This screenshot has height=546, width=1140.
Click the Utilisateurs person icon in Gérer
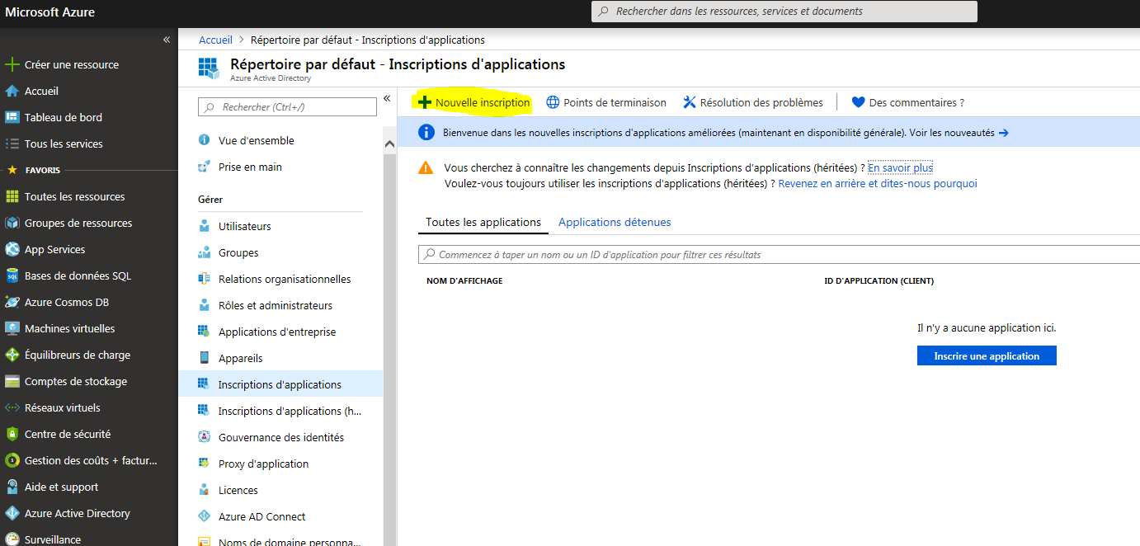click(204, 226)
